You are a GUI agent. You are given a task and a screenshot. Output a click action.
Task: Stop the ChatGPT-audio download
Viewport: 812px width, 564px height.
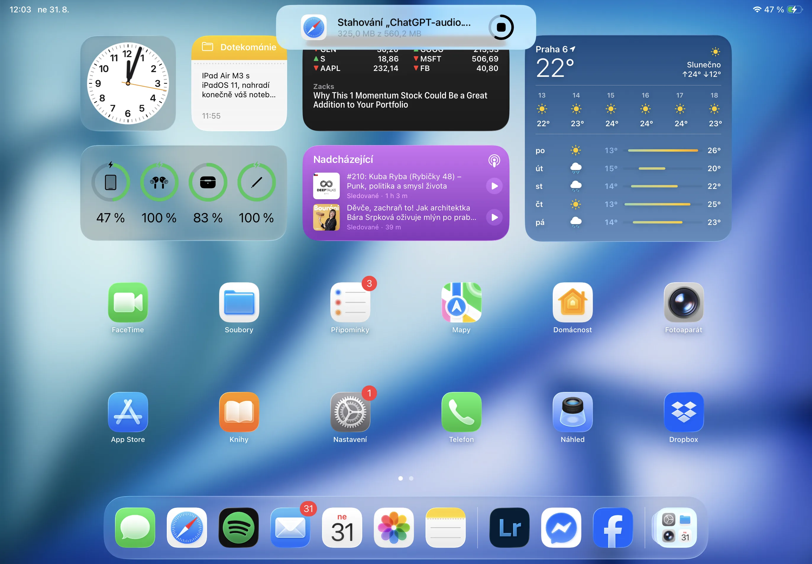501,27
